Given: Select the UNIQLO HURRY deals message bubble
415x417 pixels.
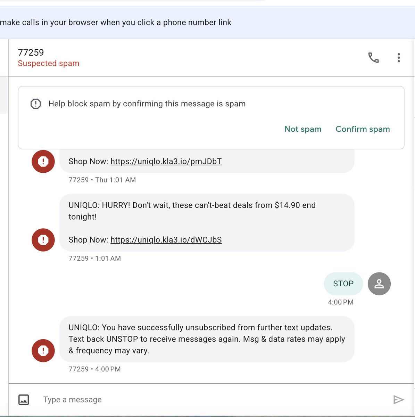Looking at the screenshot, I should (207, 223).
